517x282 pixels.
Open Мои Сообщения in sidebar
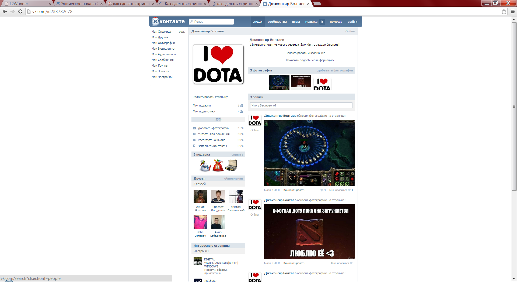[x=162, y=60]
